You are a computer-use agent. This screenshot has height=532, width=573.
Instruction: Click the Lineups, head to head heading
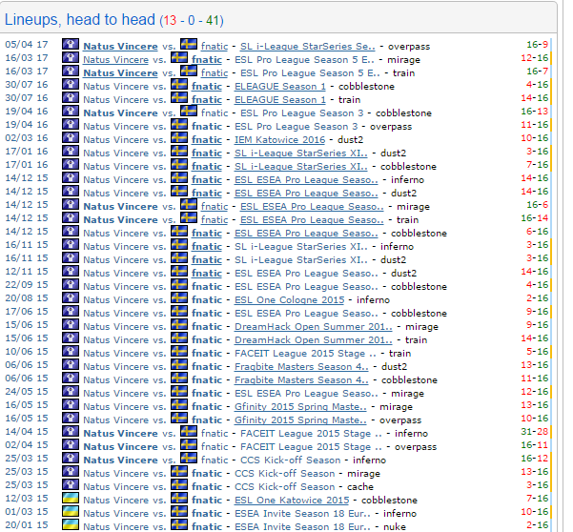click(80, 19)
